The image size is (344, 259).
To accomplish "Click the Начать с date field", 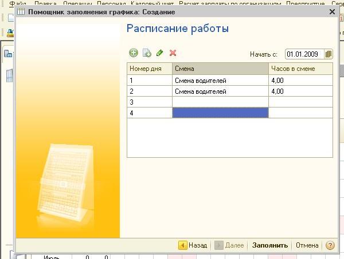I will tap(304, 54).
